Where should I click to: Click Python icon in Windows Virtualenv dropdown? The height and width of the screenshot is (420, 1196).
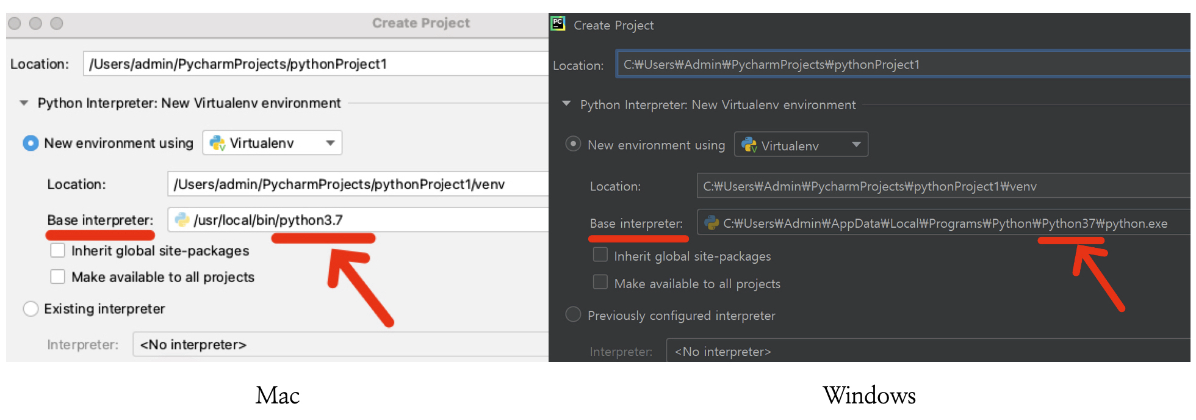pyautogui.click(x=749, y=145)
